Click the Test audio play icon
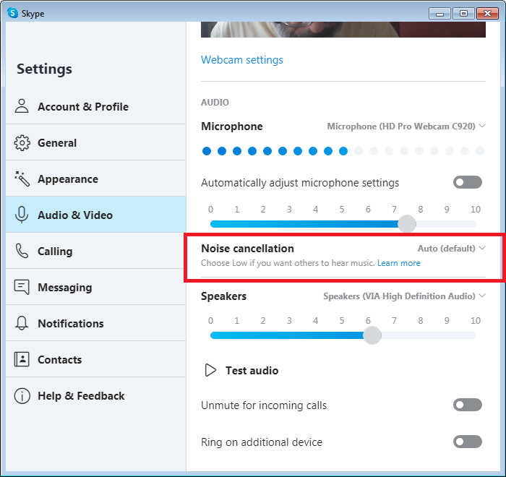The image size is (506, 477). [x=210, y=370]
